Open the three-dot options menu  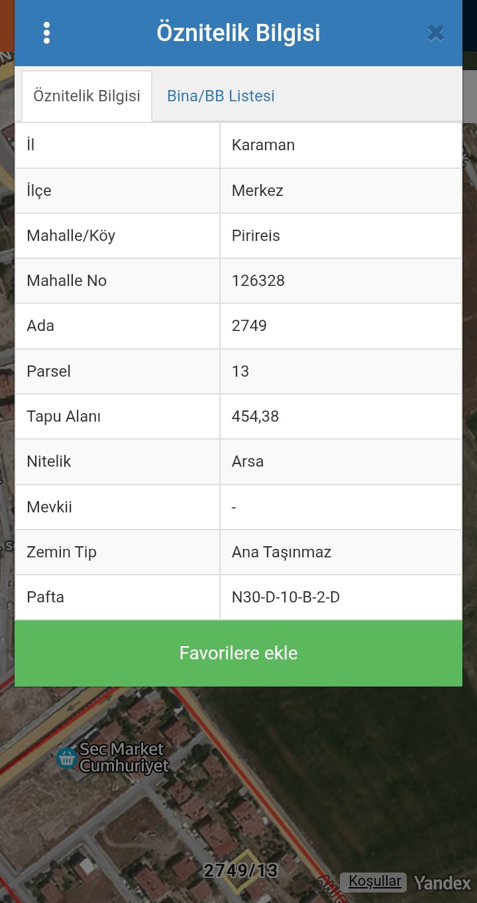(x=46, y=33)
